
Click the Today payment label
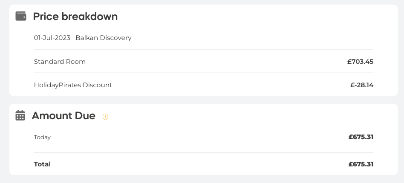pos(42,137)
